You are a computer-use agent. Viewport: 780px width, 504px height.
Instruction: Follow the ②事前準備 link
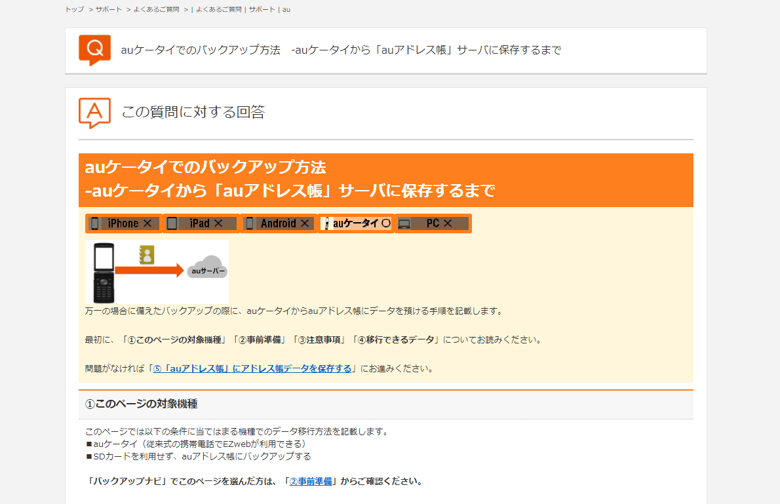[311, 482]
